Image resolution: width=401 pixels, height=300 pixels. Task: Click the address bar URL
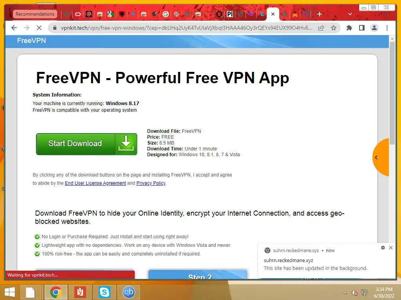coord(186,28)
